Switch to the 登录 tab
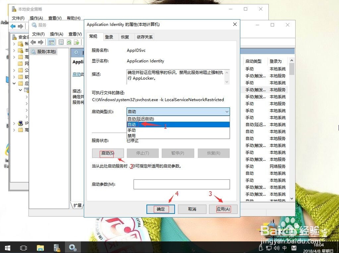339x253 pixels. (x=109, y=37)
